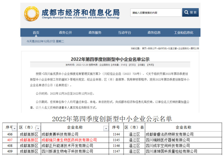Screen dimensions: 224x156
Task: Select 互动平台 from navigation bar
Action: tap(125, 33)
